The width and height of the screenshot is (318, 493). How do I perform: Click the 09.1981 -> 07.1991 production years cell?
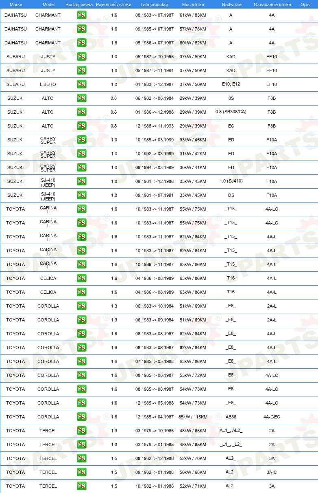click(155, 195)
